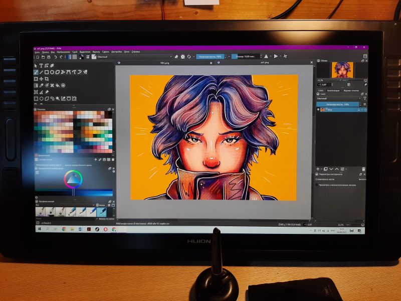Pick the Rectangle shape tool
Viewport: 401px width, 301px height.
47,72
